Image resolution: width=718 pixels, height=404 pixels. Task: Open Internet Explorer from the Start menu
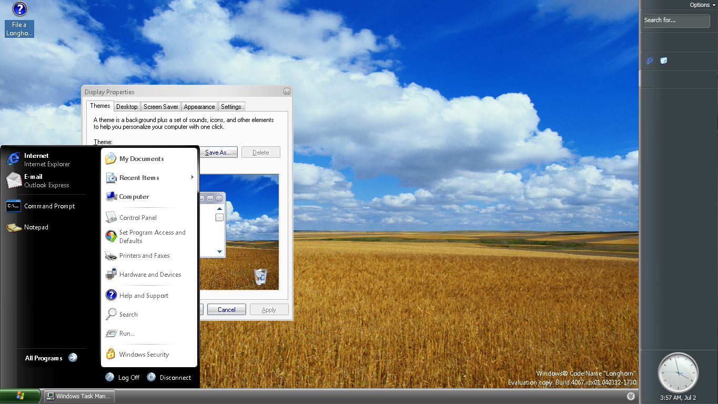(13, 159)
